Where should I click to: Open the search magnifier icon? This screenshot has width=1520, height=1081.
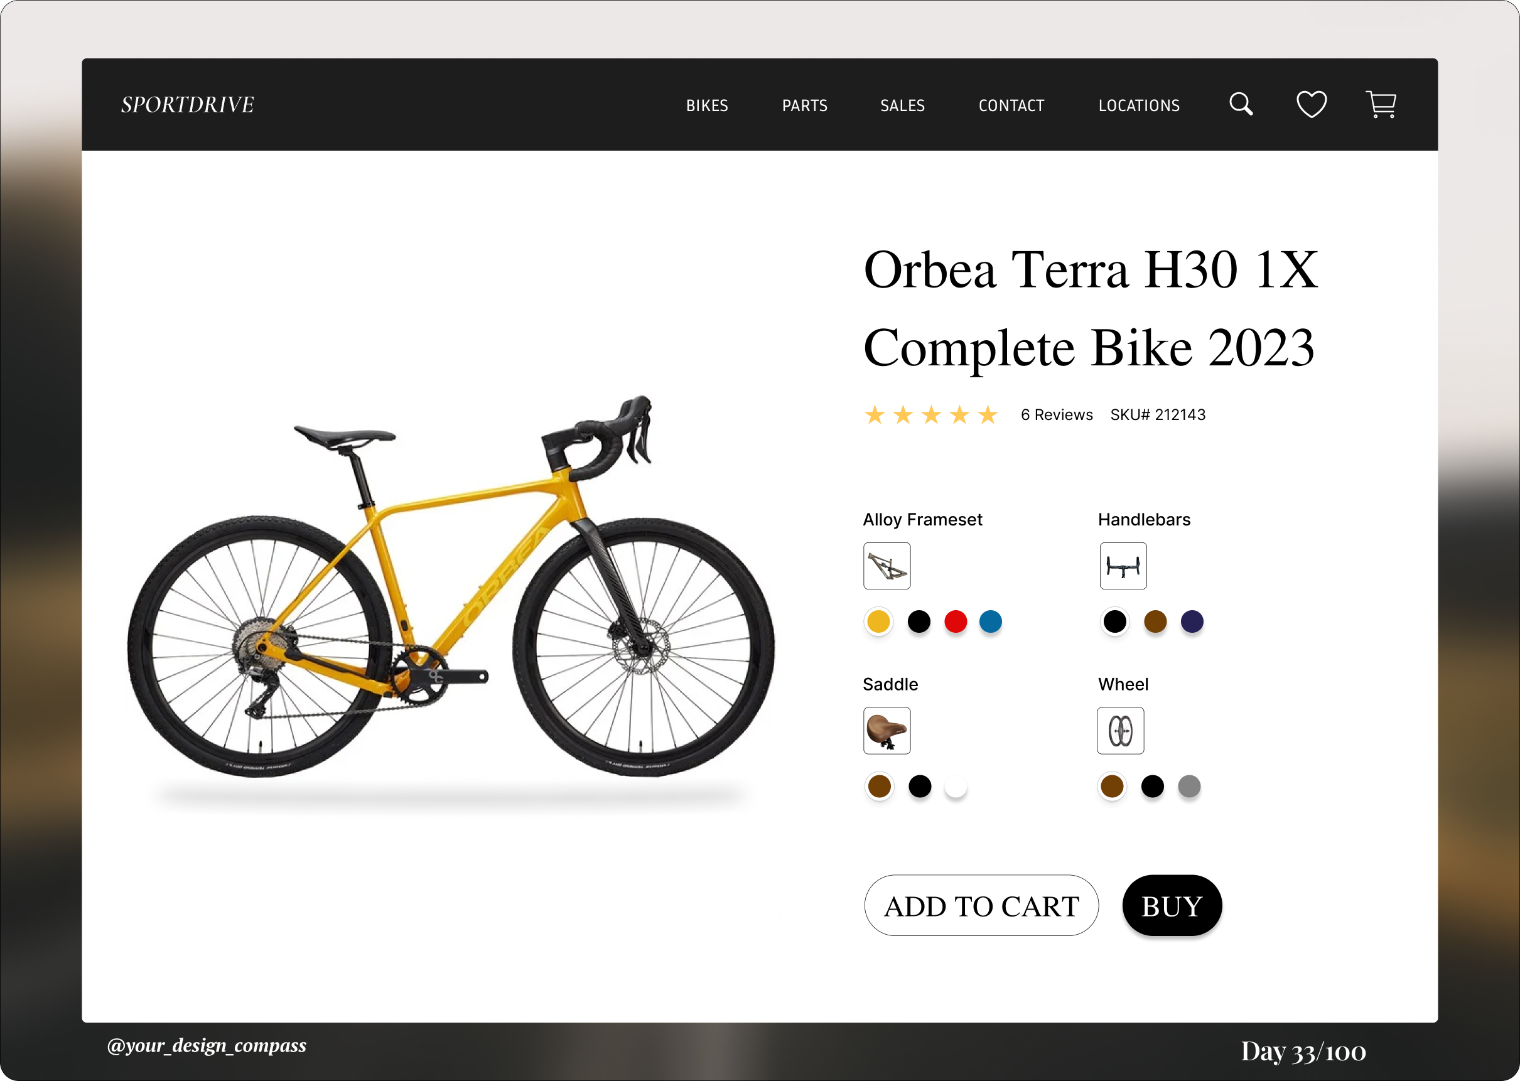click(x=1241, y=104)
